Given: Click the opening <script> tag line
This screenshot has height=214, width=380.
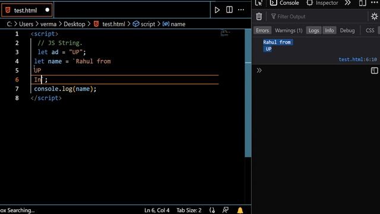Looking at the screenshot, I should [x=45, y=34].
